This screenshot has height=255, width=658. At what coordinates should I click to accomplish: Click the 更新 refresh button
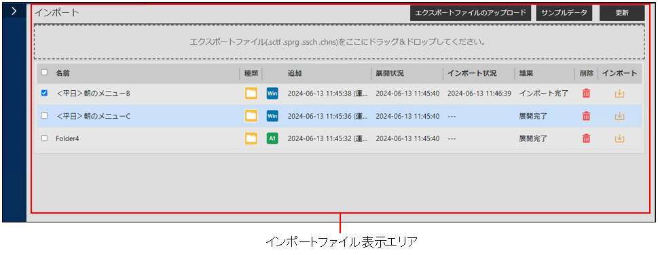click(622, 13)
